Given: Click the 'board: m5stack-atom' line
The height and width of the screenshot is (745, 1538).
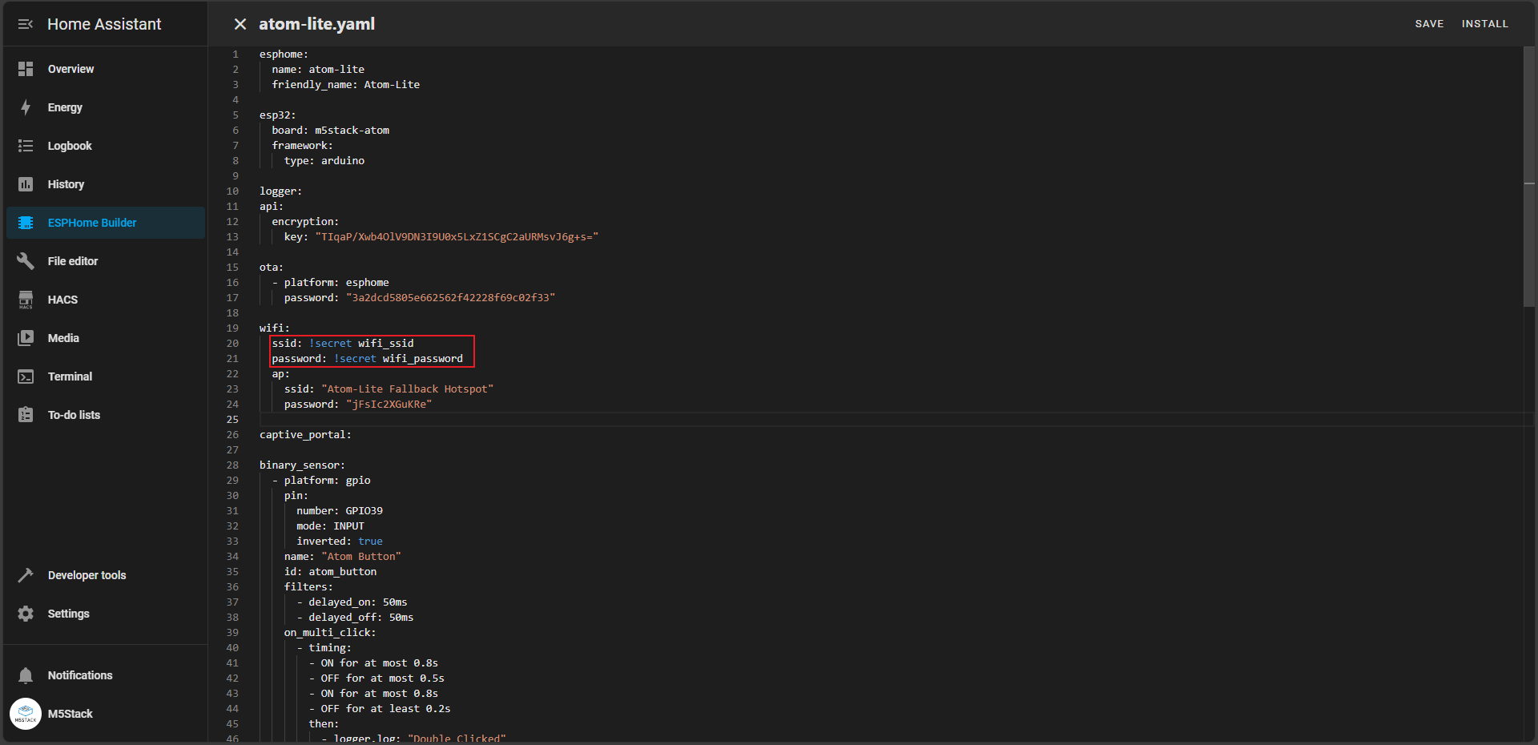Looking at the screenshot, I should coord(330,130).
